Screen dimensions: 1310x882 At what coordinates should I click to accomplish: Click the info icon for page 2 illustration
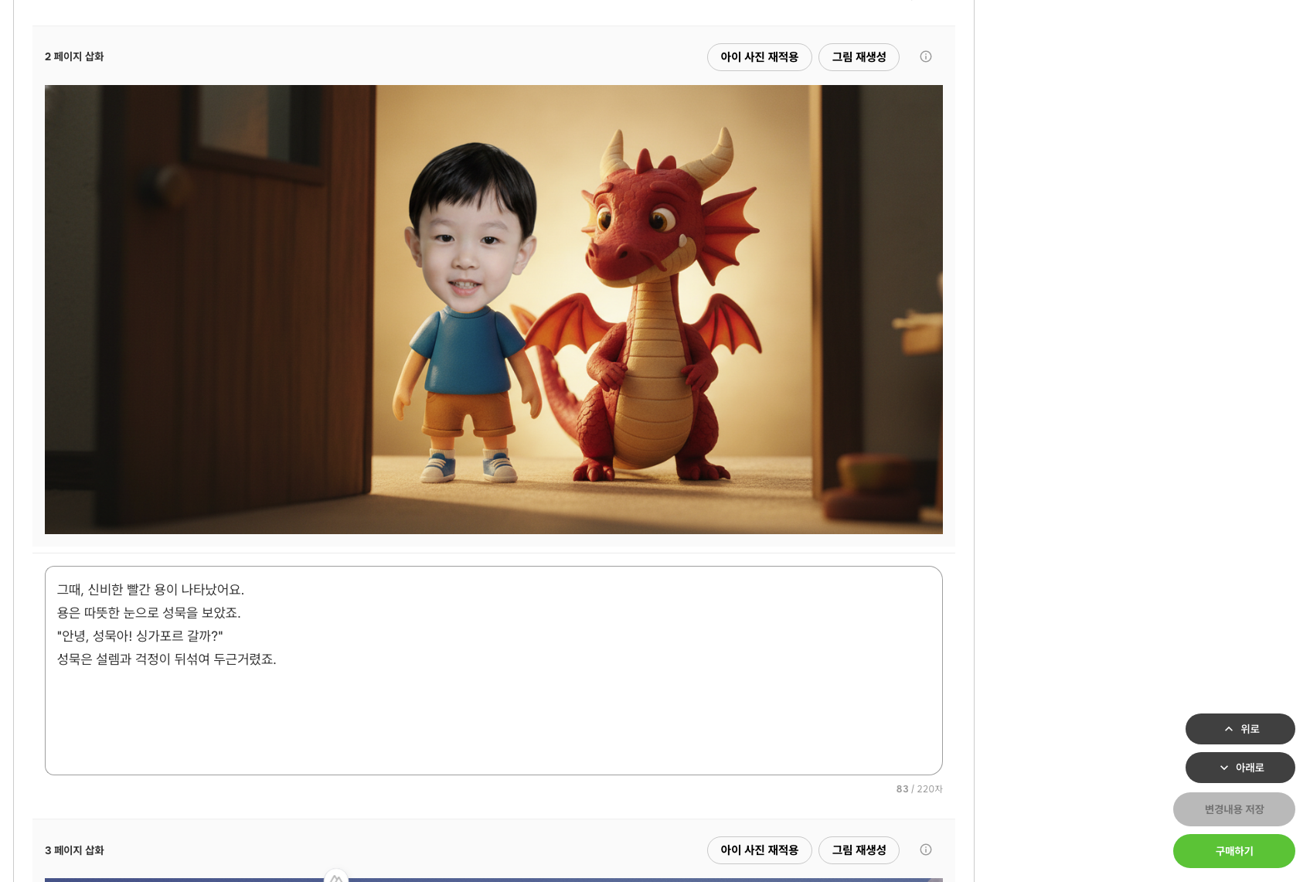[925, 56]
